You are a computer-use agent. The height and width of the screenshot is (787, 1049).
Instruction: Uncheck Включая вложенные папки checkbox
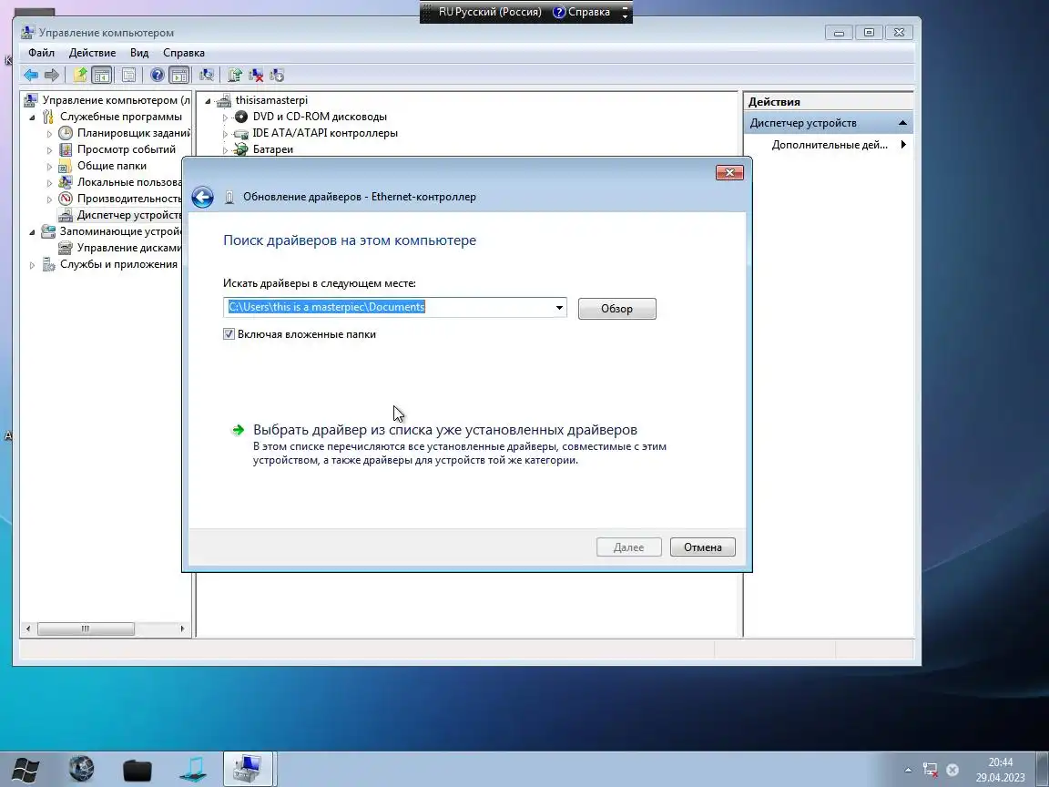coord(229,334)
